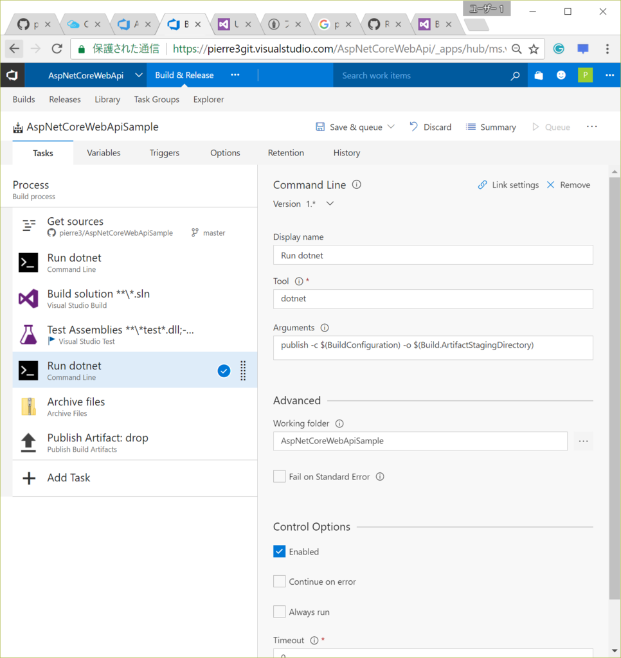The width and height of the screenshot is (621, 658).
Task: Open the Releases hub menu
Action: point(65,100)
